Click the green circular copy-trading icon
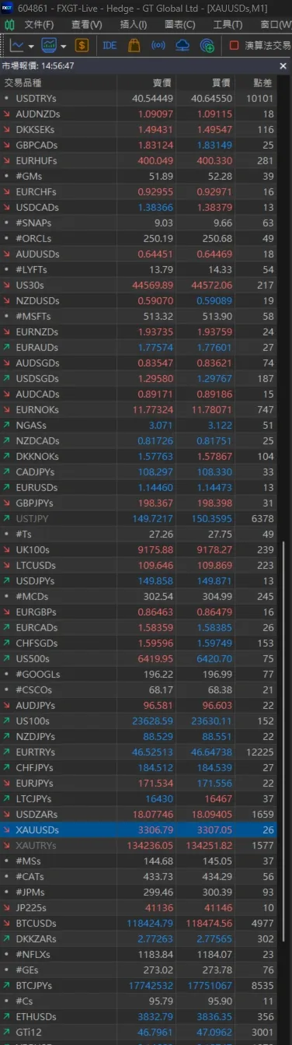292x1045 pixels. point(207,45)
